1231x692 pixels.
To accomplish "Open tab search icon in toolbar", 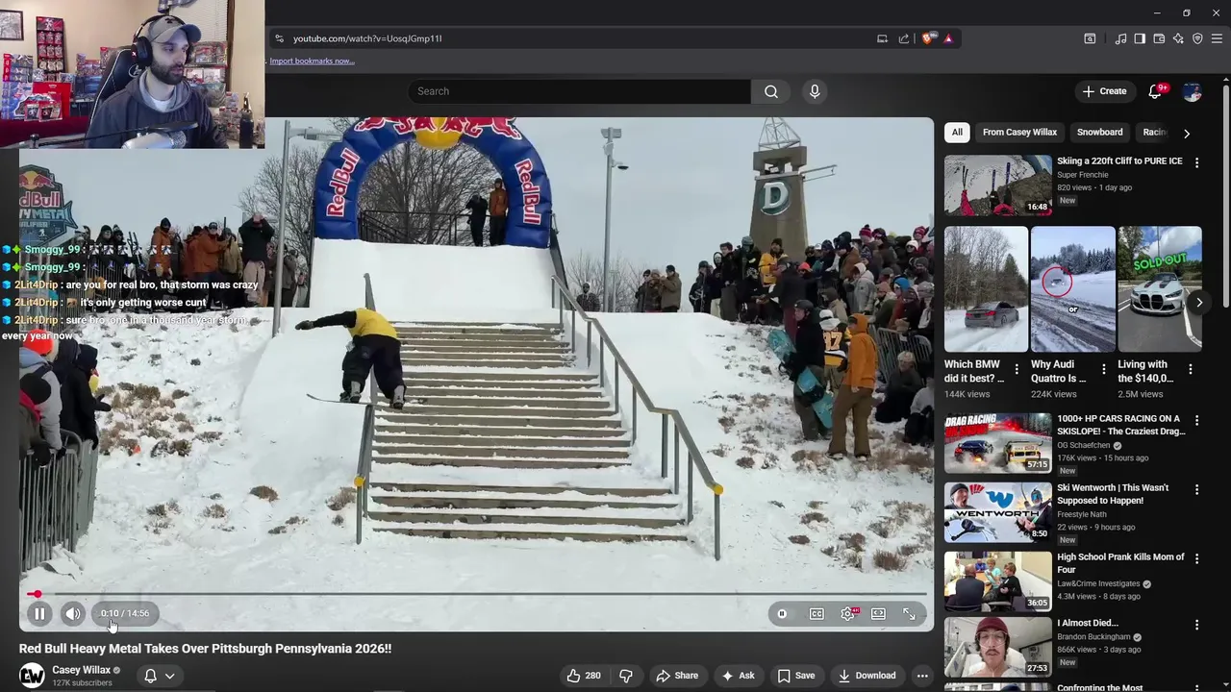I will [x=1090, y=38].
